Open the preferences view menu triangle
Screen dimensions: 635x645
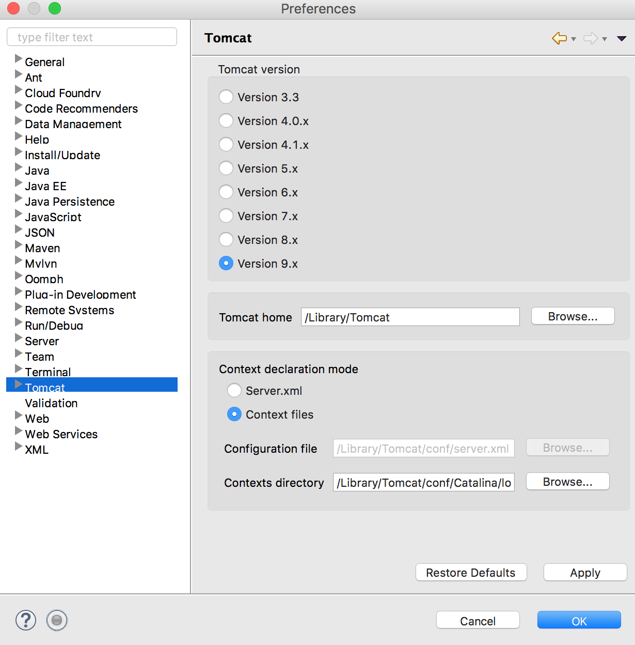click(622, 39)
